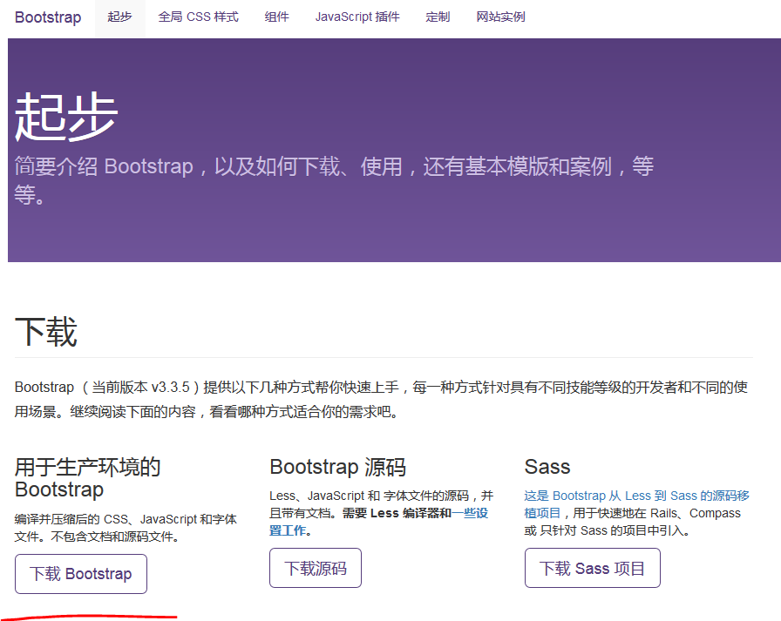Viewport: 781px width, 621px height.
Task: Click the large 起步 banner heading
Action: [66, 117]
